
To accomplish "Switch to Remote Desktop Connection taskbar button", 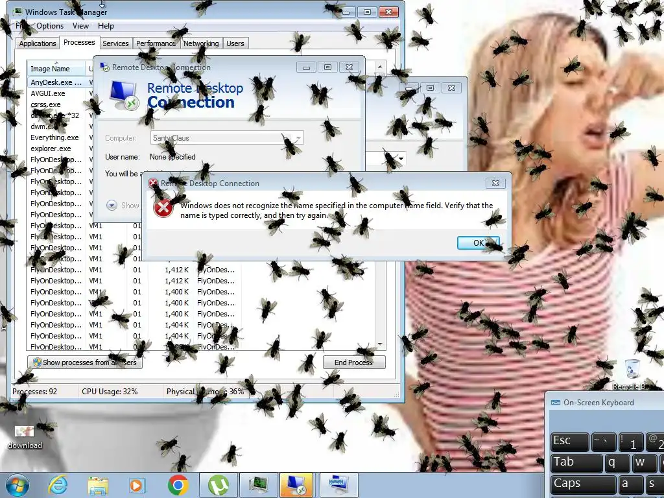I will [x=296, y=485].
